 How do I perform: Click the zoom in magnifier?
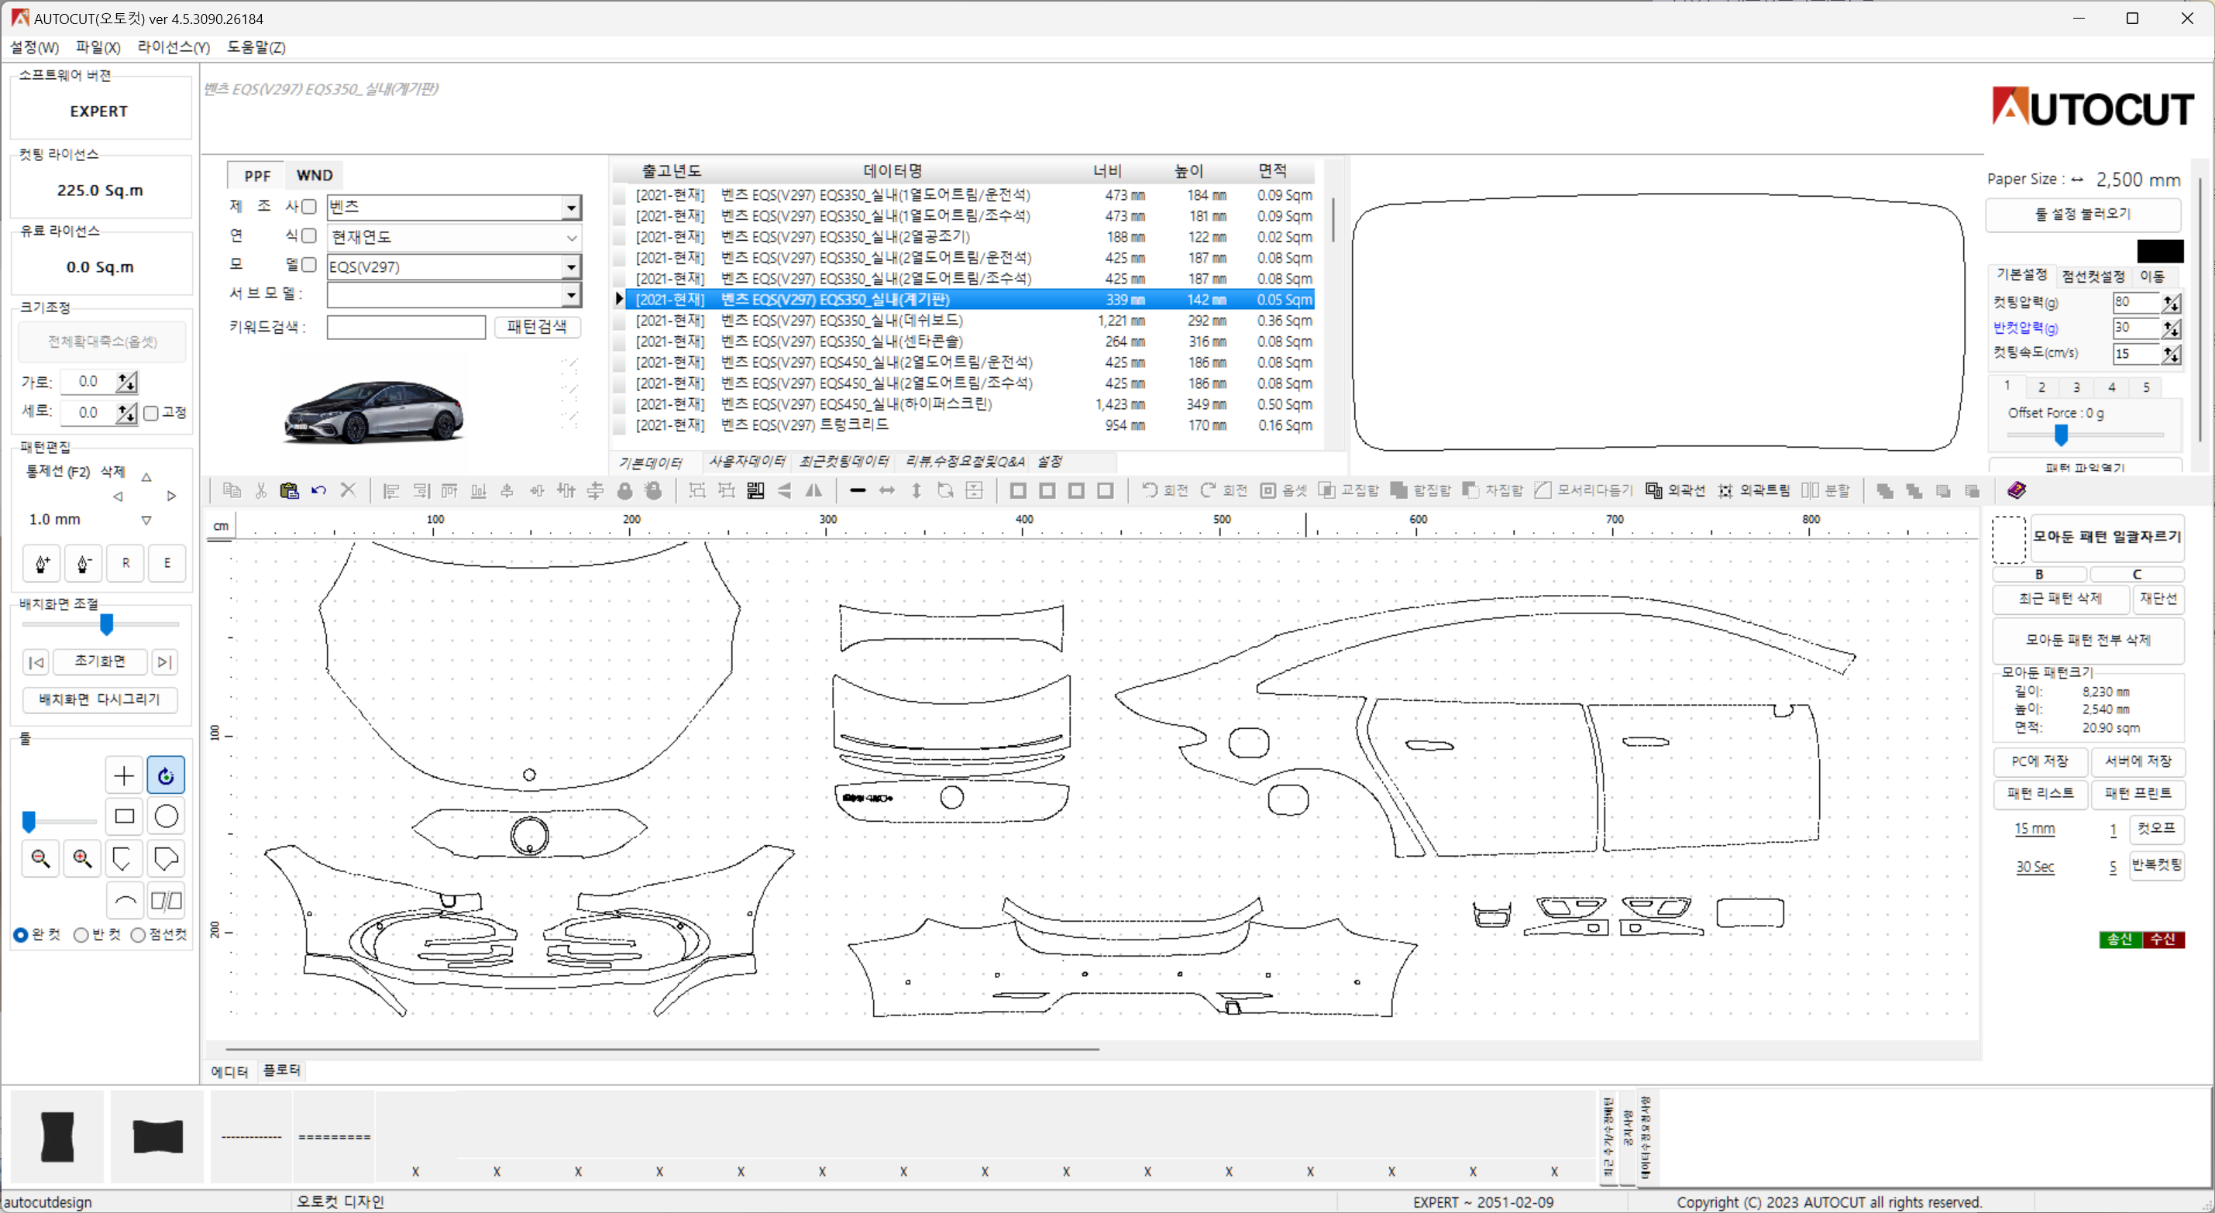click(83, 858)
